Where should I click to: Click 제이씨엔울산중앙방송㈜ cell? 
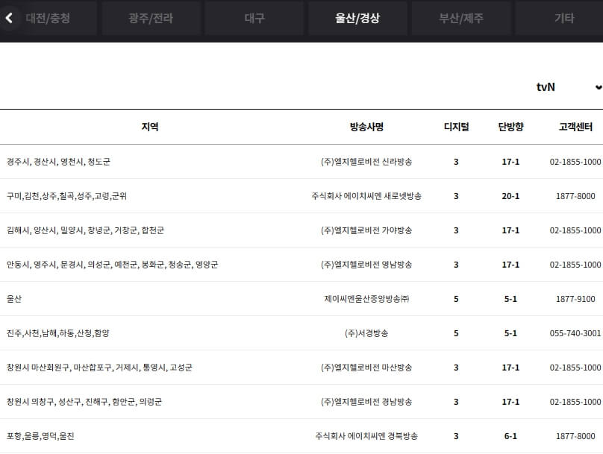tap(366, 299)
